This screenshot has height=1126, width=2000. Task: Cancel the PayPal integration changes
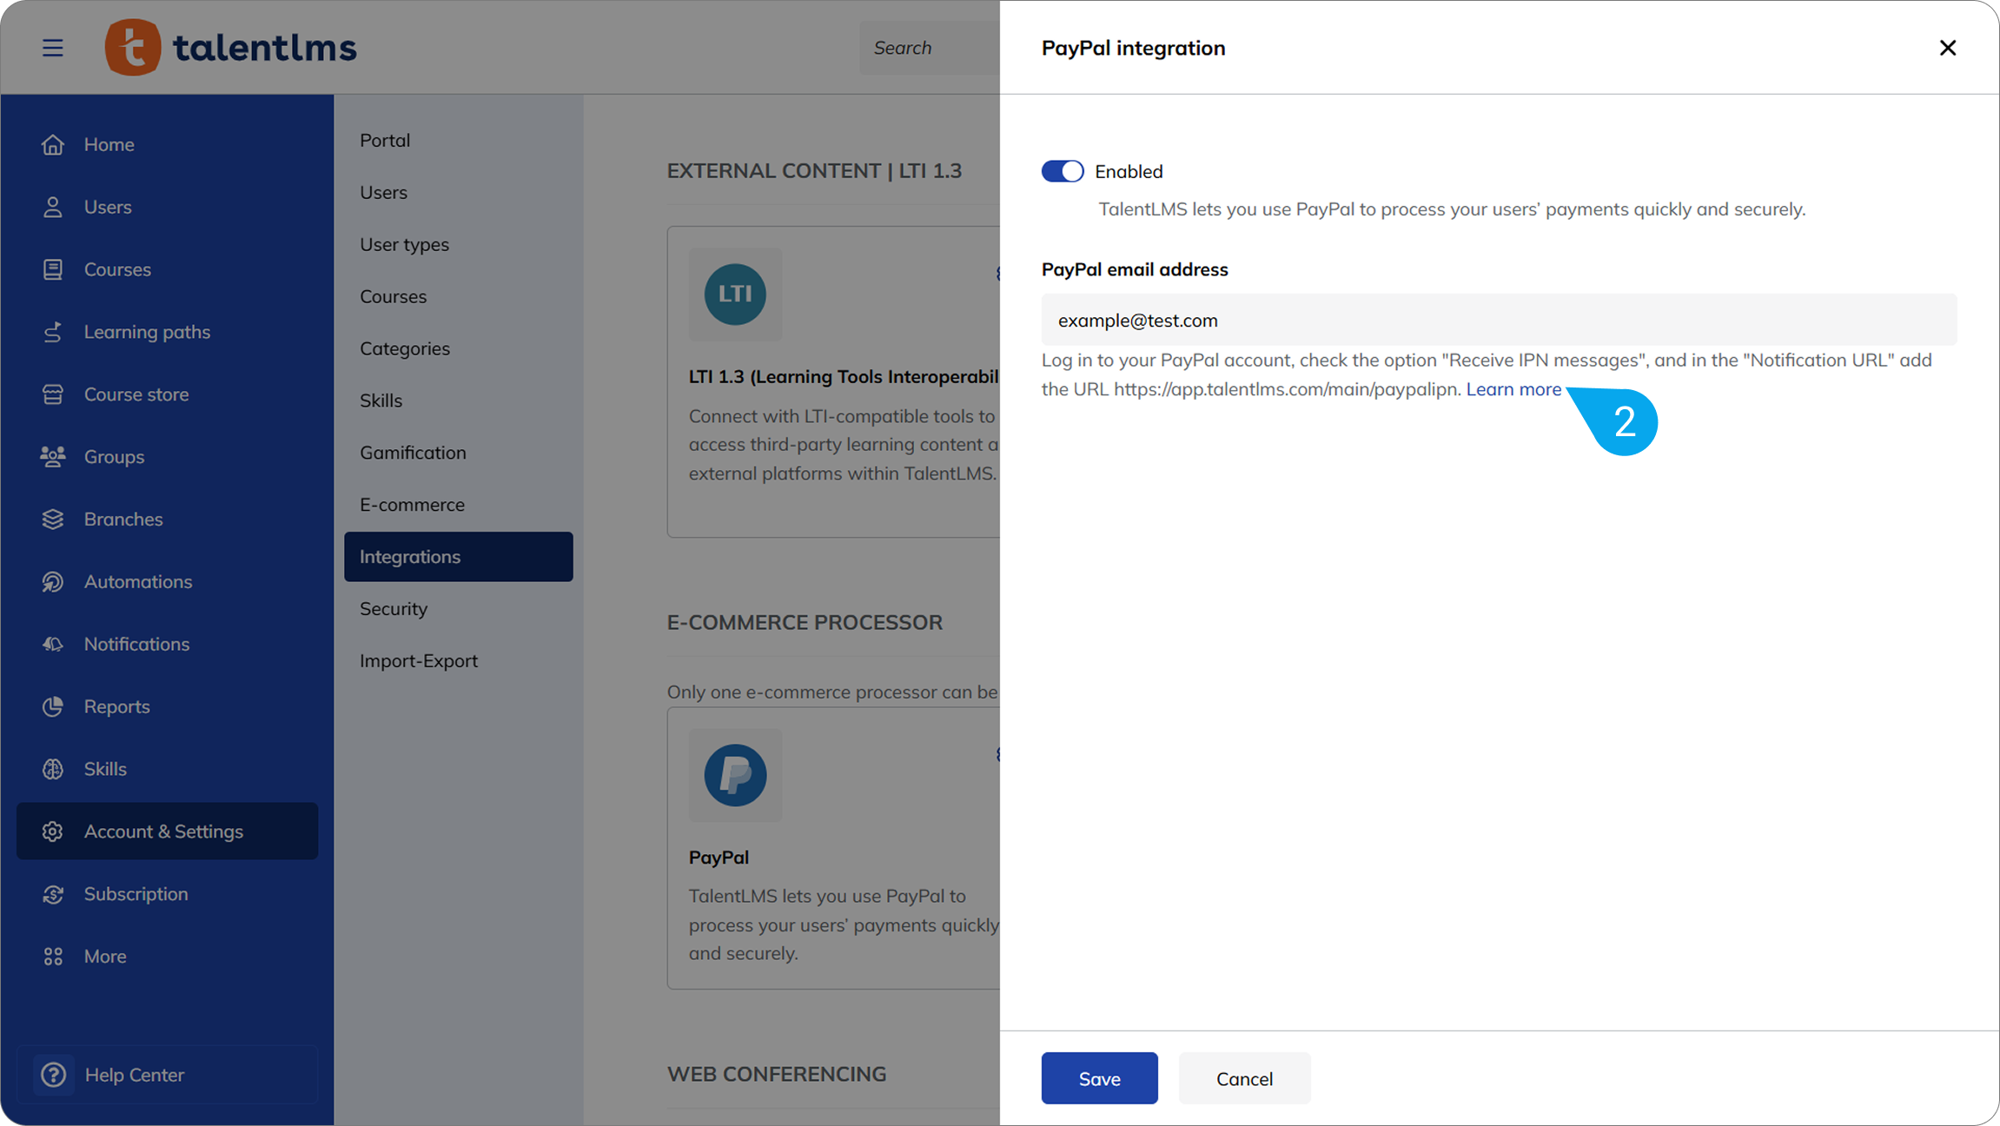(x=1243, y=1078)
